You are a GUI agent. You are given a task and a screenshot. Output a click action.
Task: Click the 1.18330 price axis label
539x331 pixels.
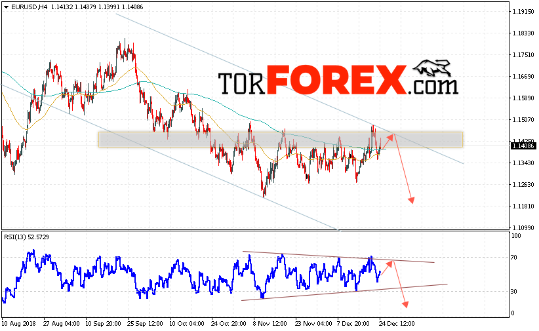click(523, 33)
